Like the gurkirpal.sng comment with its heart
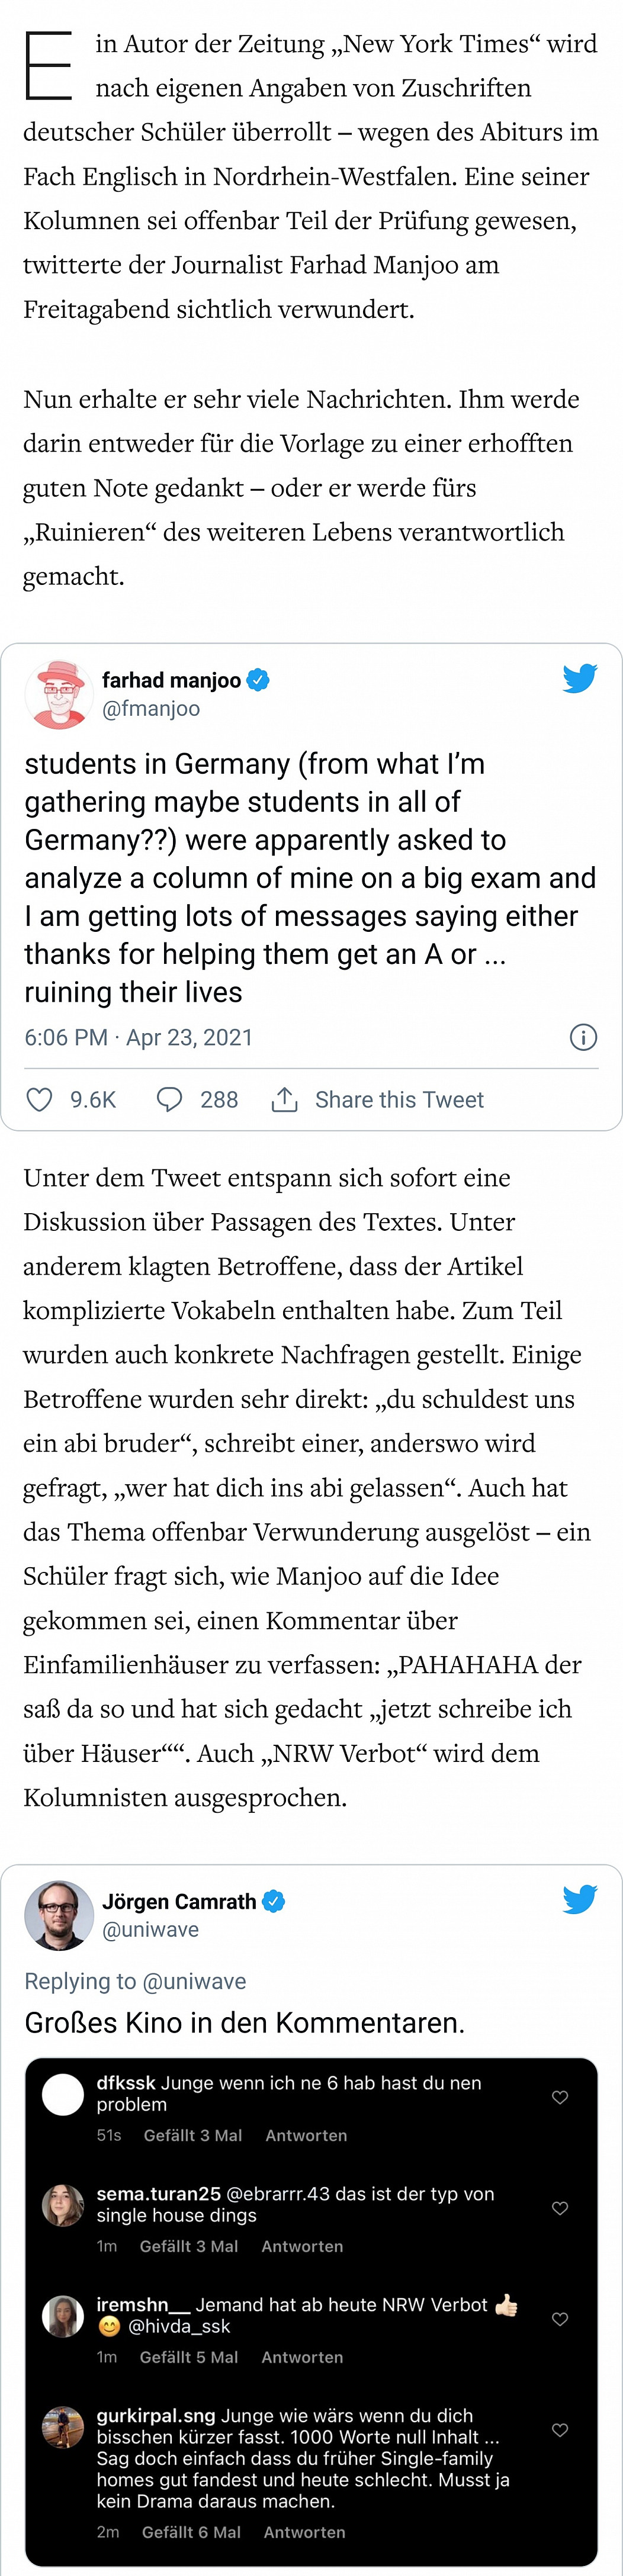 pyautogui.click(x=560, y=2430)
